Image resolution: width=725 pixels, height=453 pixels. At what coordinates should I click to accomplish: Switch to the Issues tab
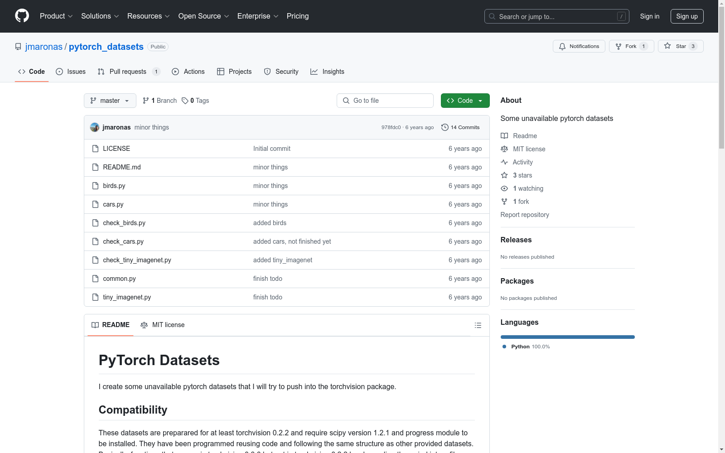click(71, 72)
